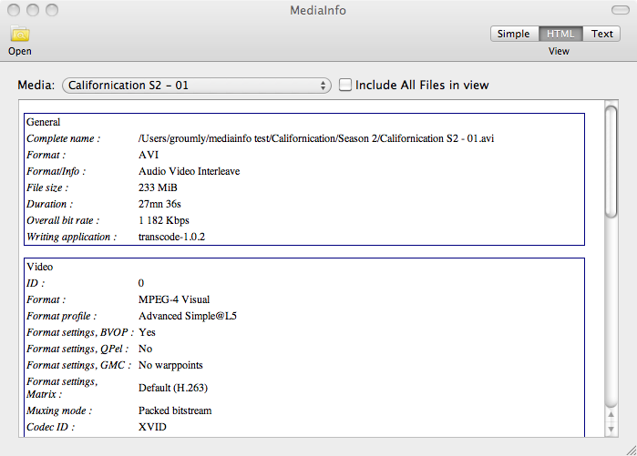Screen dimensions: 637x456
Task: Click the window minimize button
Action: 33,10
